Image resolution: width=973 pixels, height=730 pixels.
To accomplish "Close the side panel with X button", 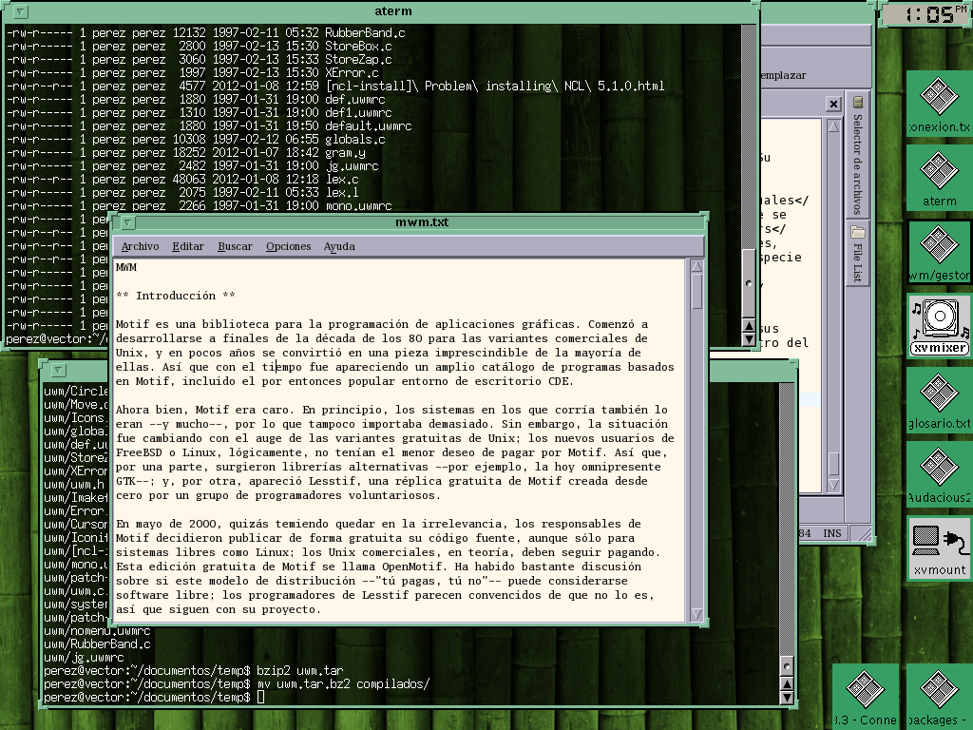I will click(x=833, y=105).
